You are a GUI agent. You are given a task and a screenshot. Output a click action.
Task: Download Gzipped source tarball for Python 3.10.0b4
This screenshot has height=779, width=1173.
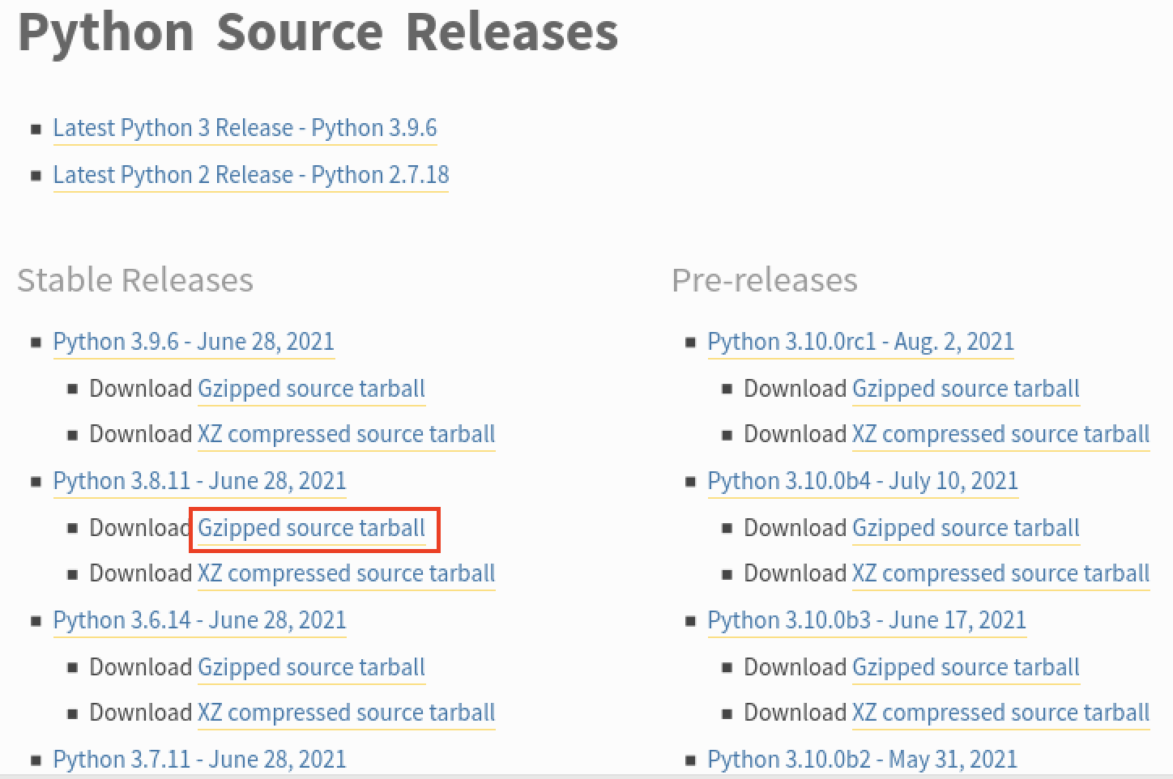point(966,528)
